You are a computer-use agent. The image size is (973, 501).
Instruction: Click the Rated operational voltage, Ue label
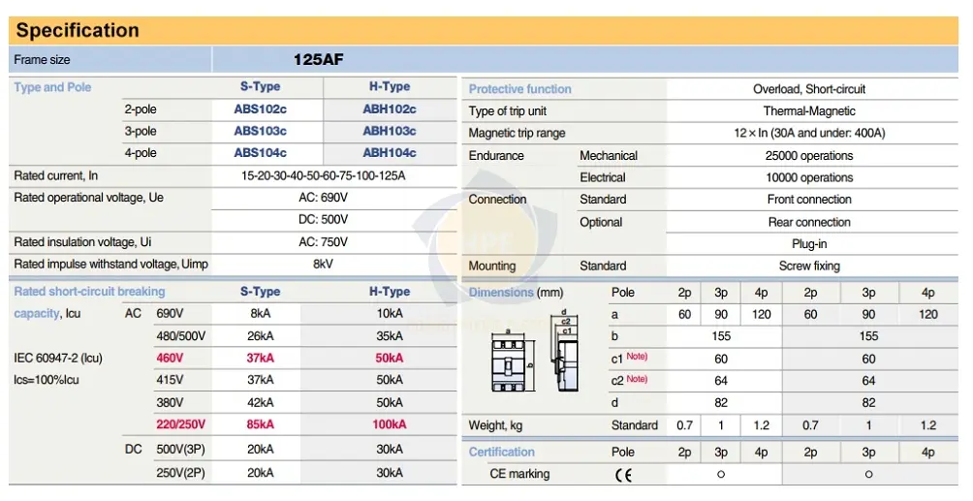89,198
